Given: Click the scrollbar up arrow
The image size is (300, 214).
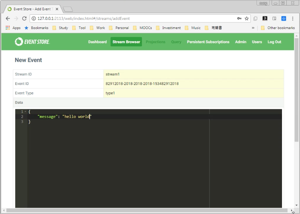Looking at the screenshot, I should 297,36.
